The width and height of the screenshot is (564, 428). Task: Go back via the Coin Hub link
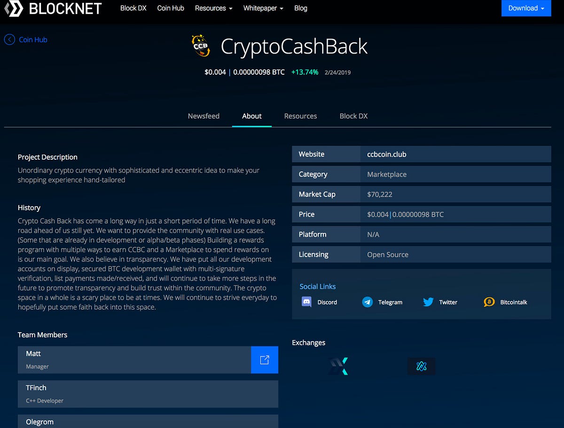(x=33, y=39)
